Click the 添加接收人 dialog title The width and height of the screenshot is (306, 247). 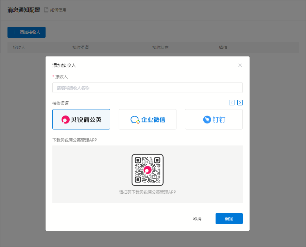[64, 65]
